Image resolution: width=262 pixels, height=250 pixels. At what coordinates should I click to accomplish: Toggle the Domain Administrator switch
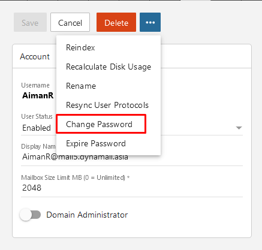31,215
